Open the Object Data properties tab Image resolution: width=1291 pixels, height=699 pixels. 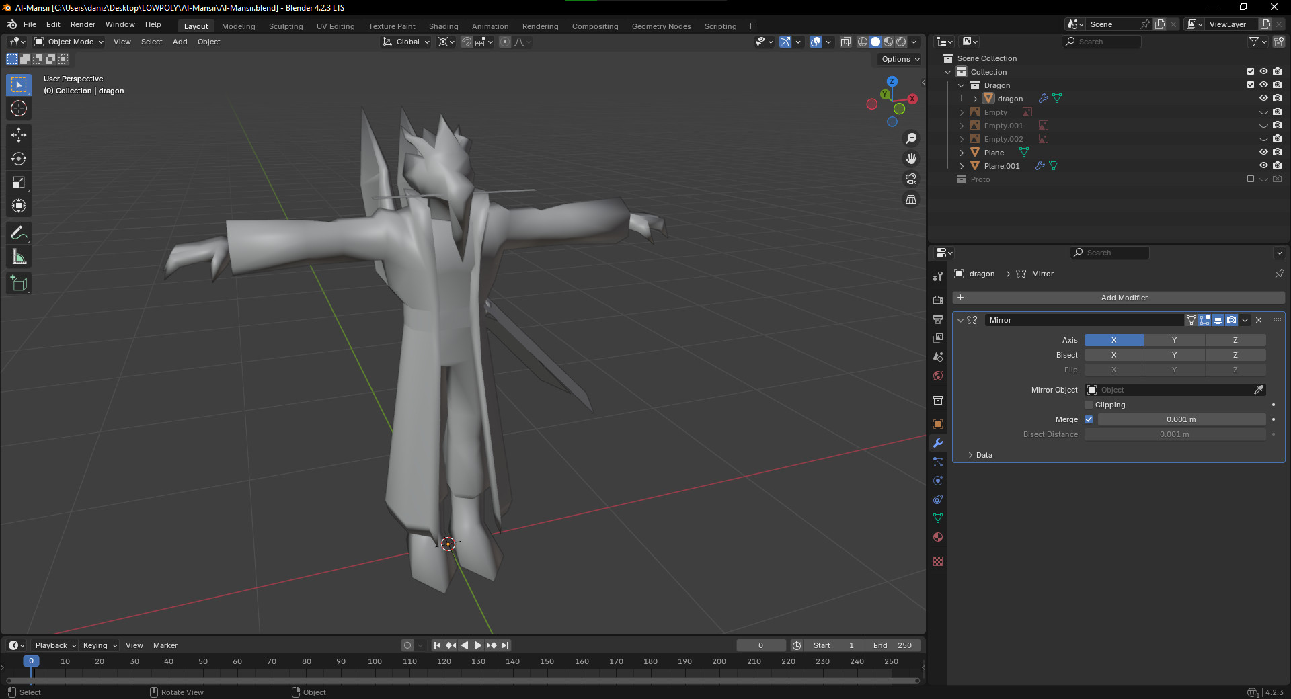[938, 518]
